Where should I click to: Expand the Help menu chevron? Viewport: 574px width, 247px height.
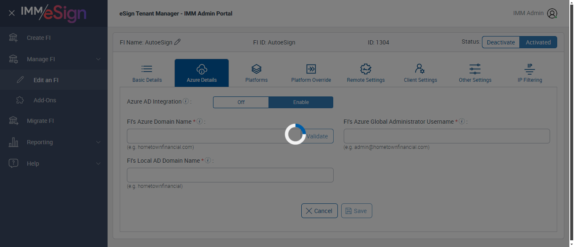(x=98, y=164)
